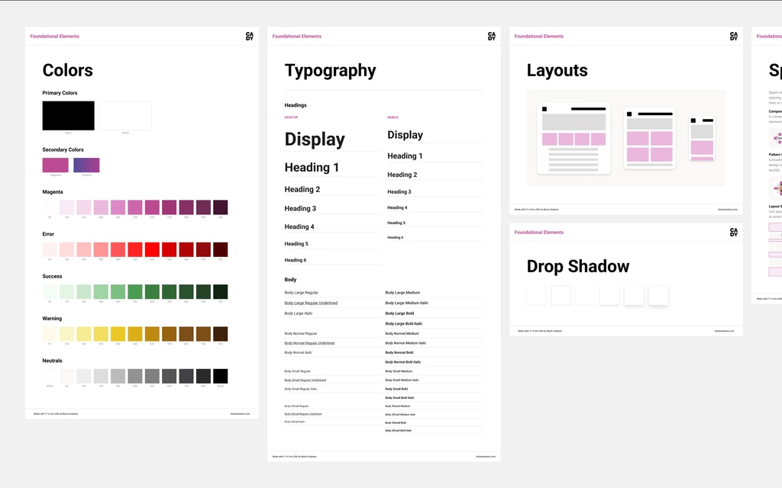This screenshot has width=782, height=488.
Task: Choose the darkest swatch in Error row
Action: tap(221, 249)
